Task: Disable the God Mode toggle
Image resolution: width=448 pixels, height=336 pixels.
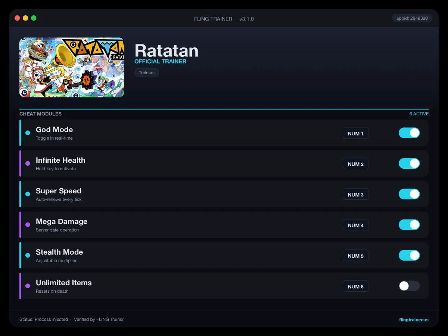Action: [409, 133]
